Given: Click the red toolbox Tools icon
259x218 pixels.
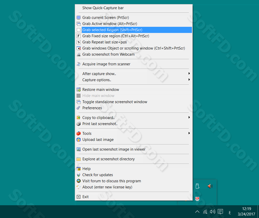Looking at the screenshot, I should (x=79, y=134).
